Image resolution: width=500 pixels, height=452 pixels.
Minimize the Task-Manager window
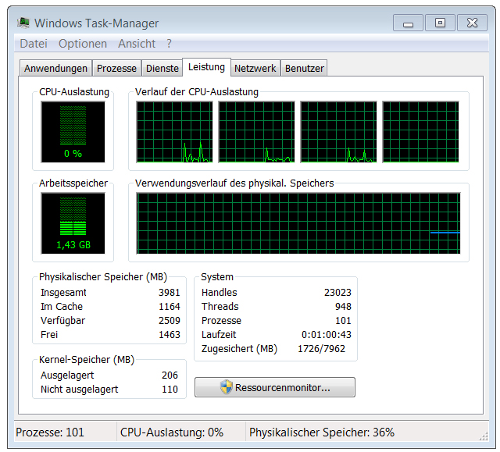pos(408,23)
